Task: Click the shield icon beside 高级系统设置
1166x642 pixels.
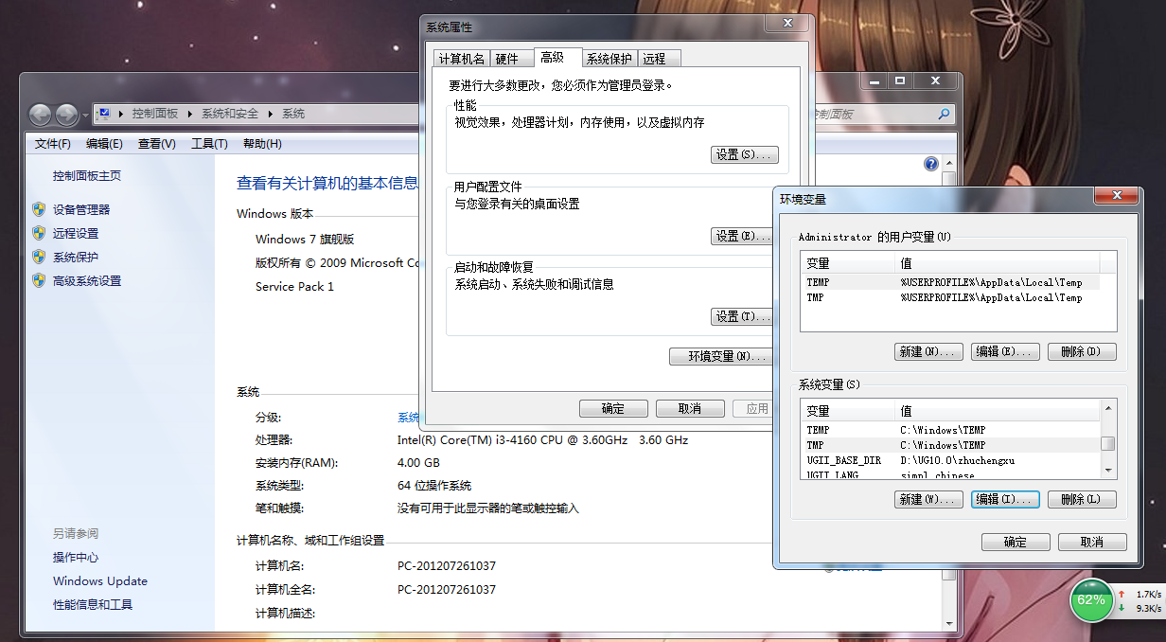Action: [x=39, y=280]
